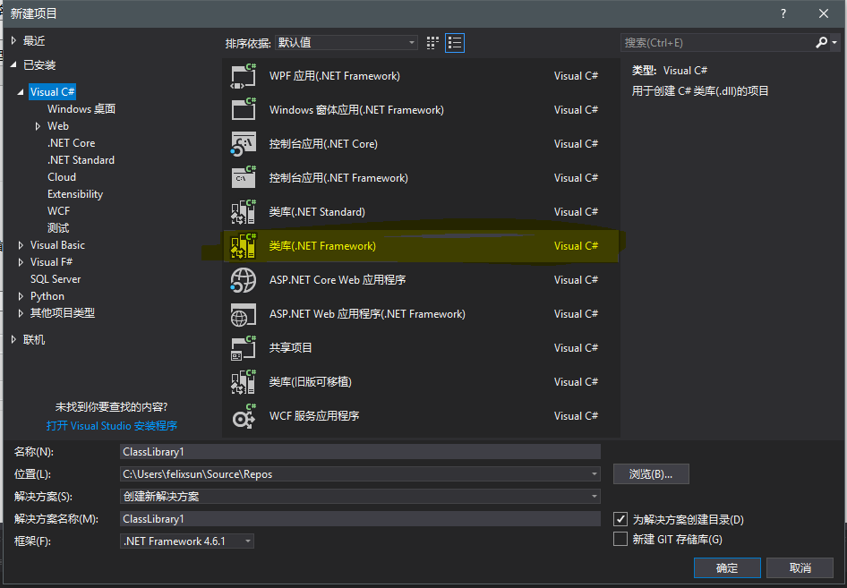Click 浏览(B)... button
Viewport: 847px width, 588px height.
tap(651, 474)
